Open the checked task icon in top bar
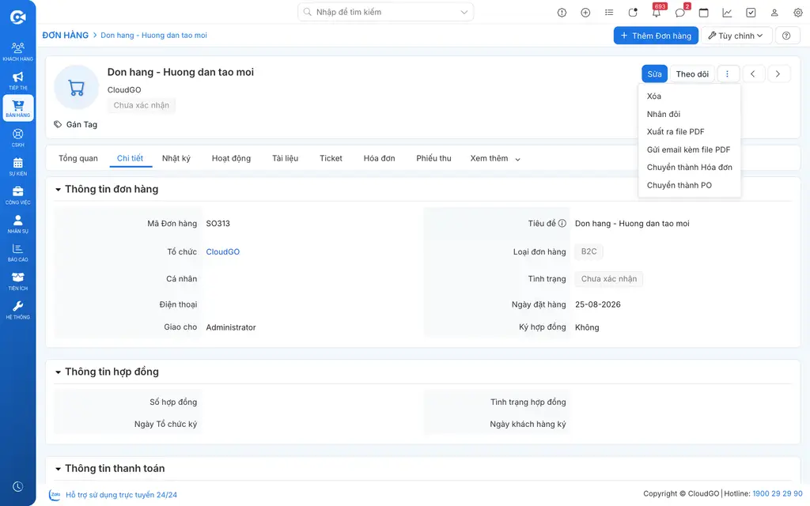The image size is (810, 506). [751, 13]
